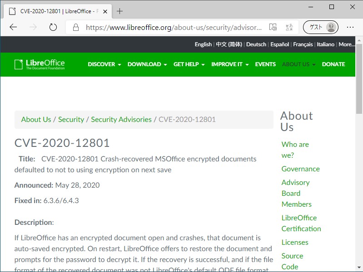This screenshot has width=363, height=272.
Task: Open Governance sidebar link
Action: coord(300,169)
